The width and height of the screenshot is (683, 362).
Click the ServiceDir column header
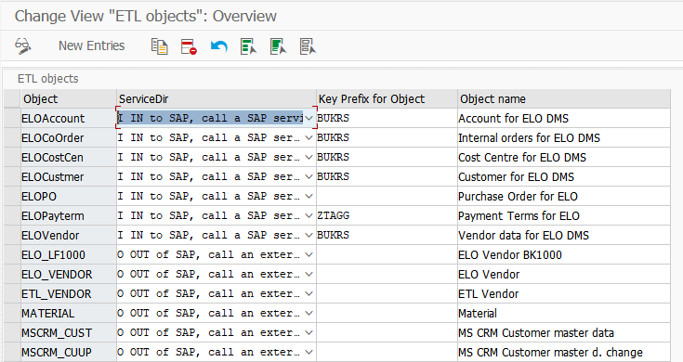216,99
